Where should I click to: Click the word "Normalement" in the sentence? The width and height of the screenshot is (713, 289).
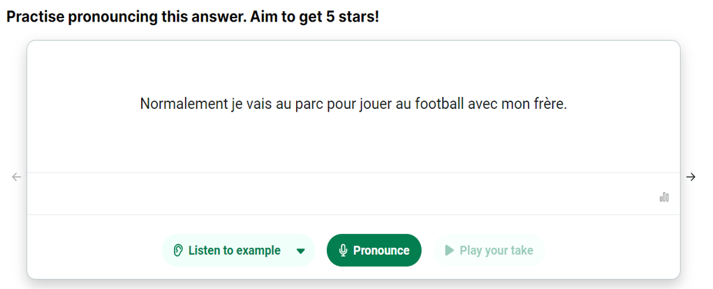pyautogui.click(x=184, y=104)
